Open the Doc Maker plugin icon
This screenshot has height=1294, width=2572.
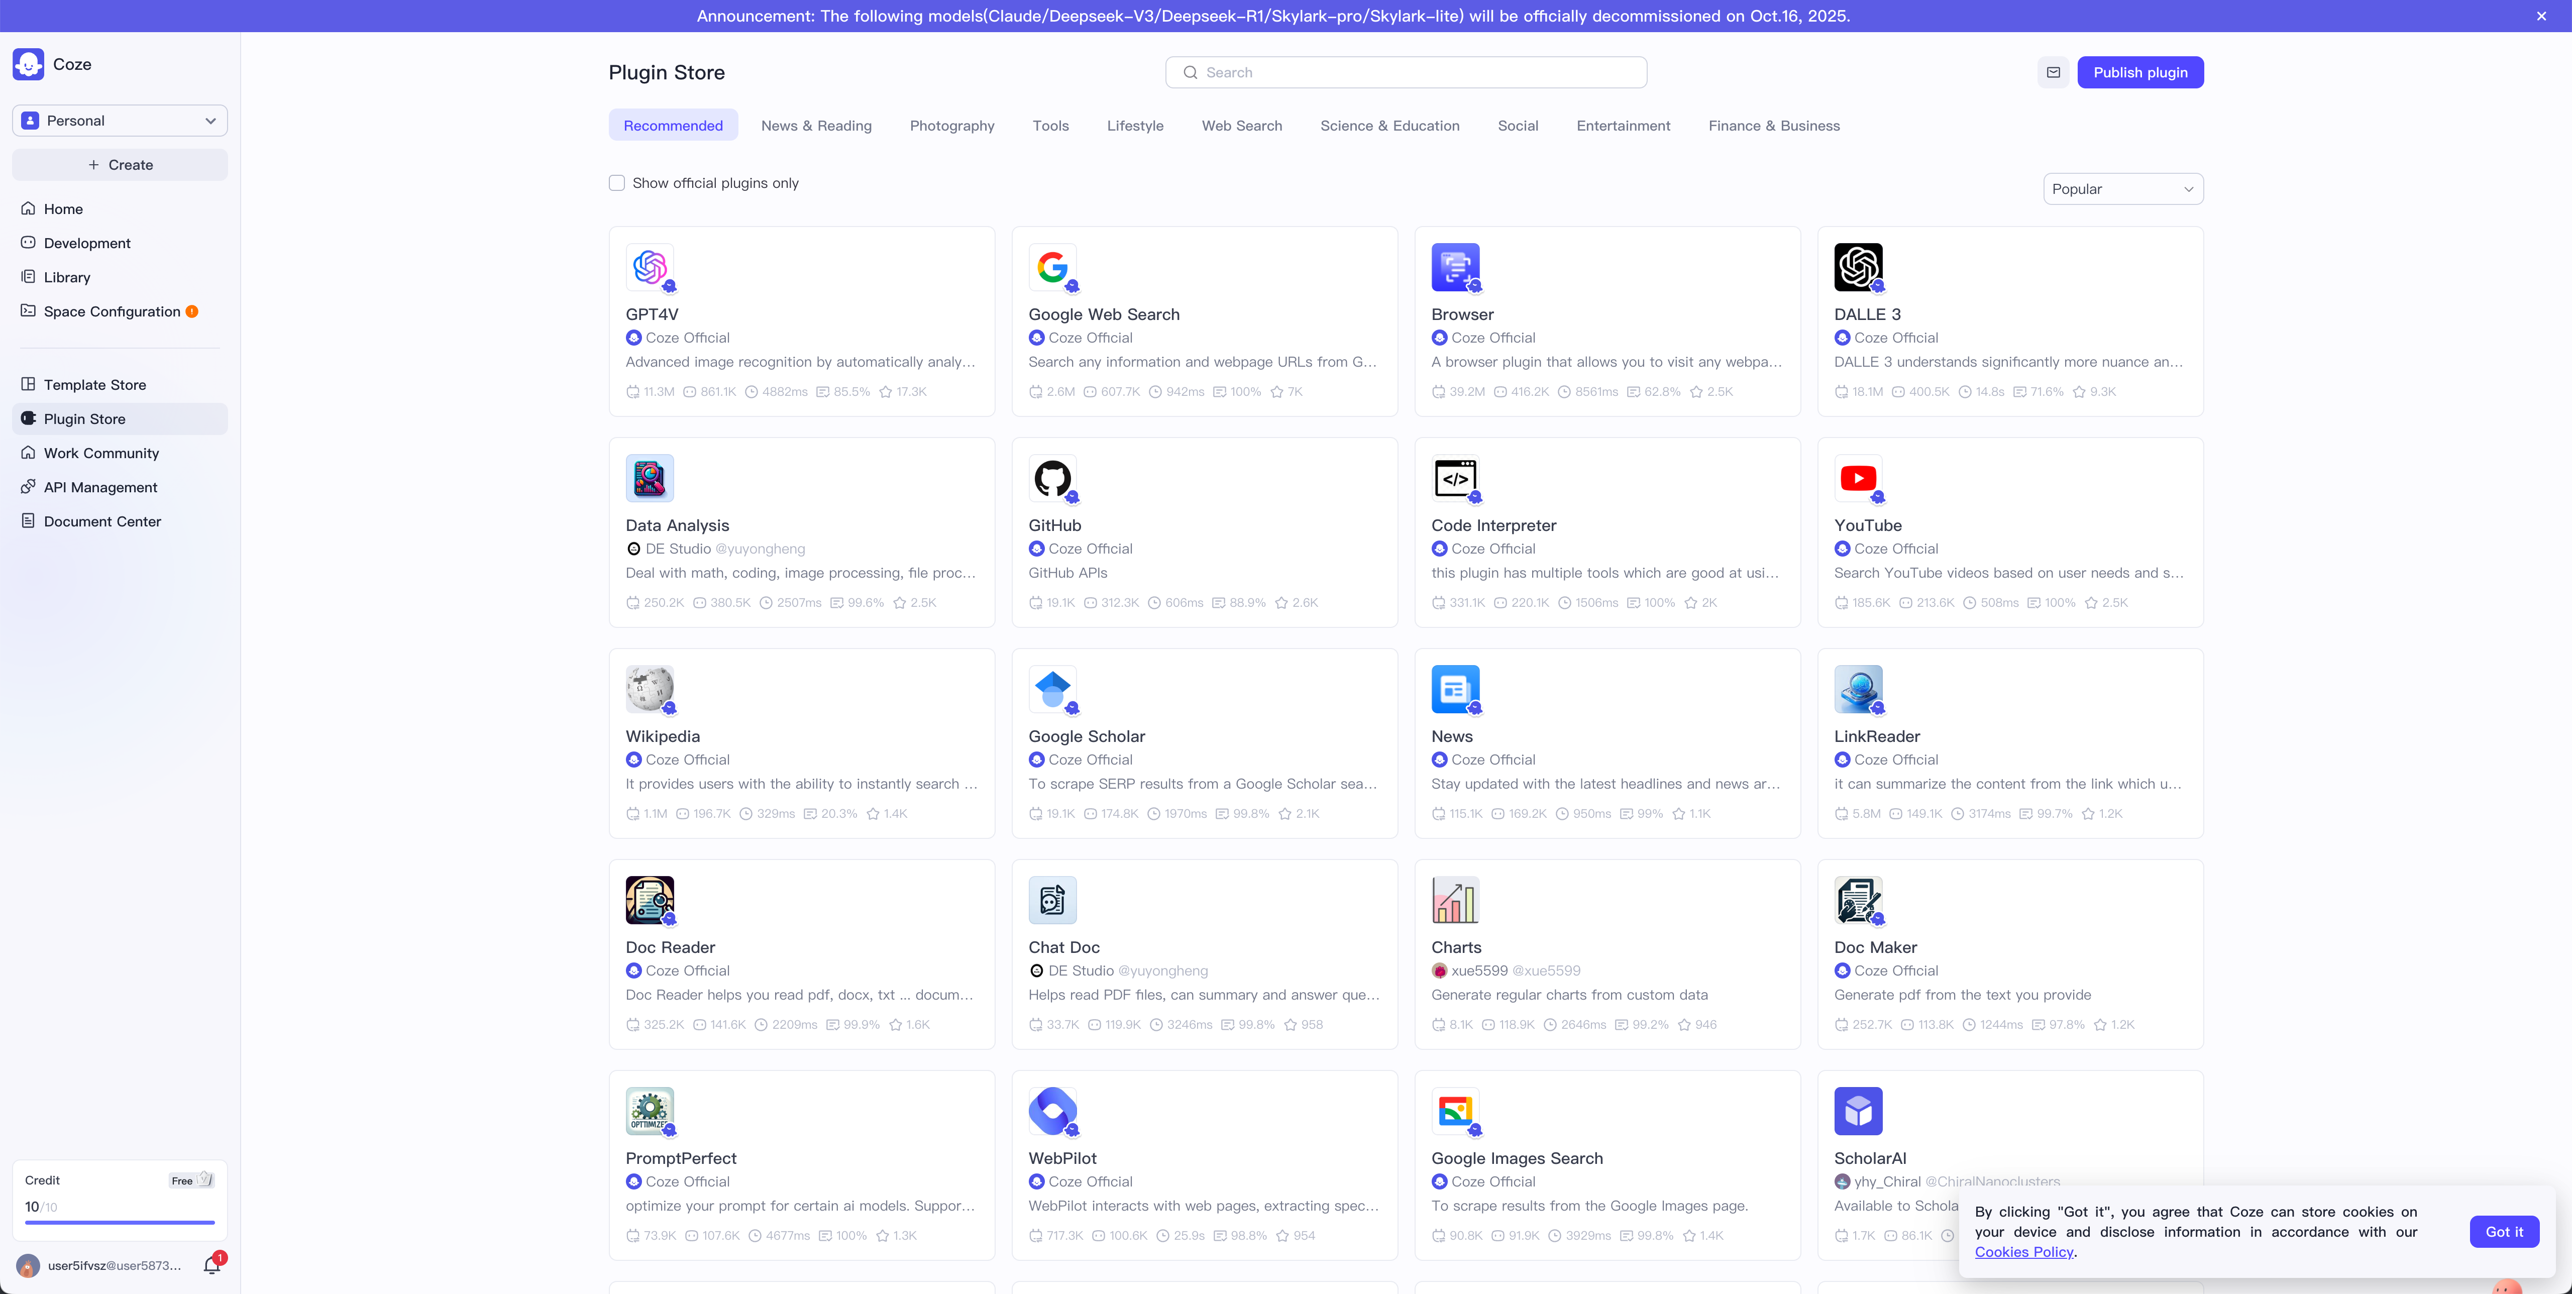(1858, 901)
